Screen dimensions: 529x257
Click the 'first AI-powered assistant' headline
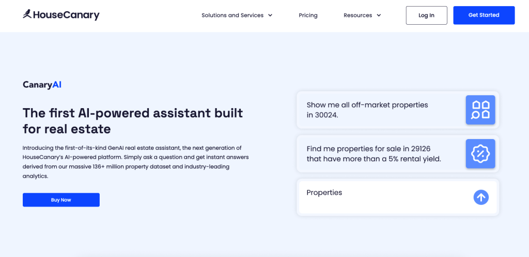click(133, 121)
